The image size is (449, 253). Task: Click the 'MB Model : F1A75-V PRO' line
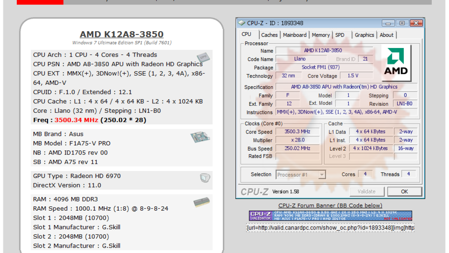(72, 143)
